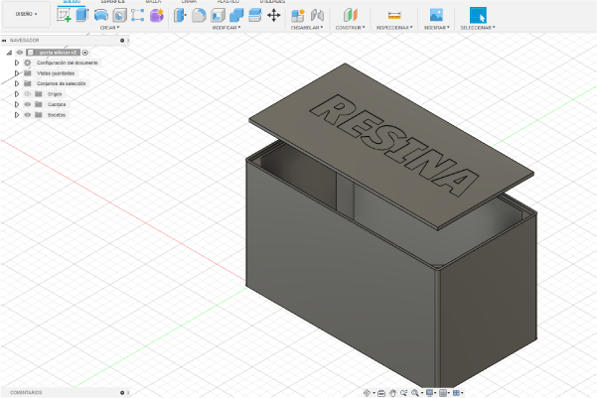Viewport: 597px width, 398px height.
Task: Click the Insert image icon
Action: click(435, 15)
